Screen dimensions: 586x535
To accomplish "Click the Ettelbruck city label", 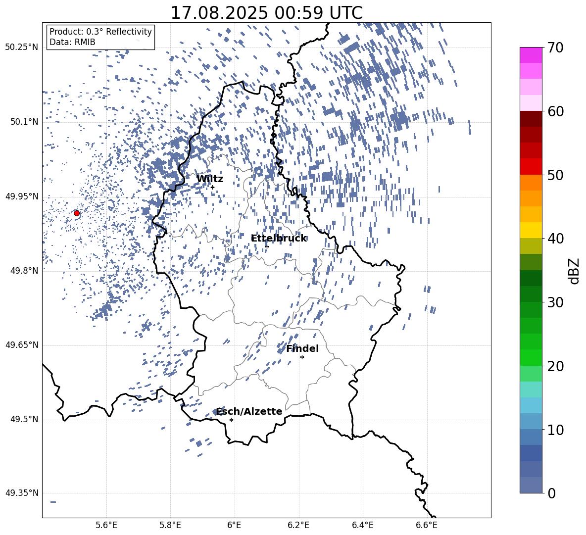I will (279, 239).
